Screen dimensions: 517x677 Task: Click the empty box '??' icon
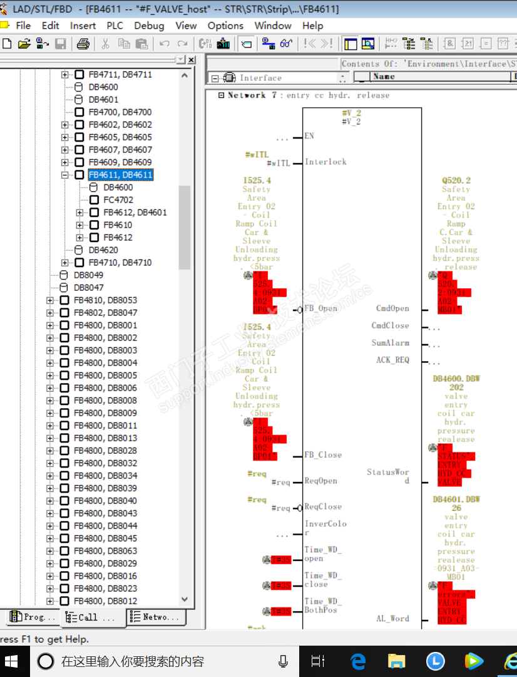503,43
